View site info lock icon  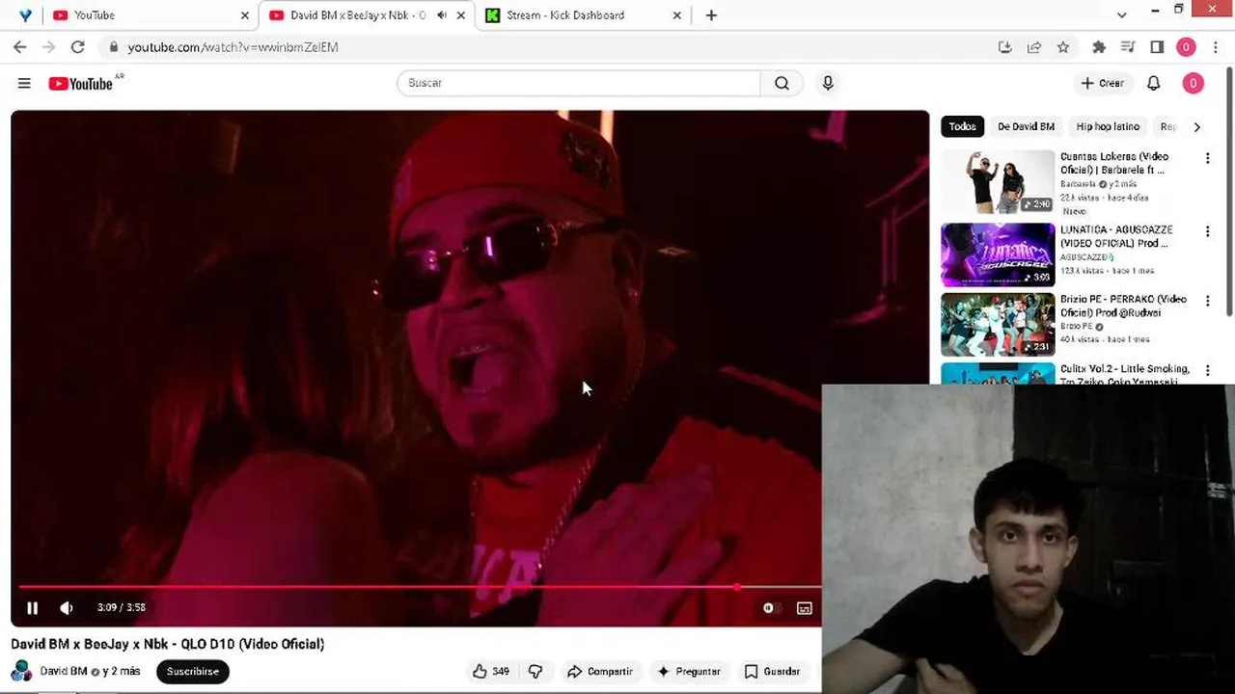113,46
